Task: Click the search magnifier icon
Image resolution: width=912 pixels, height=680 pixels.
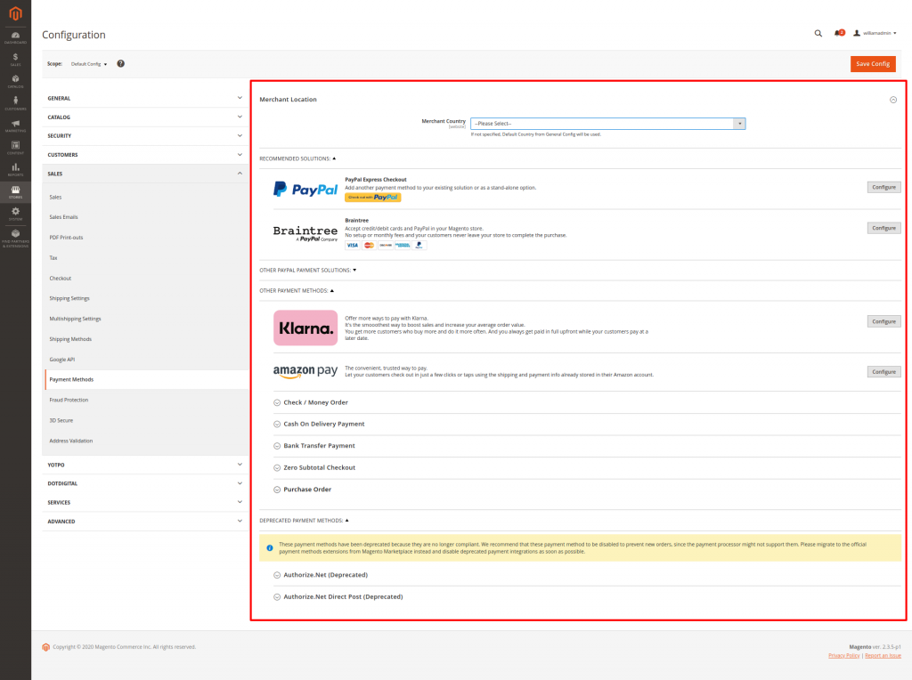Action: (818, 33)
